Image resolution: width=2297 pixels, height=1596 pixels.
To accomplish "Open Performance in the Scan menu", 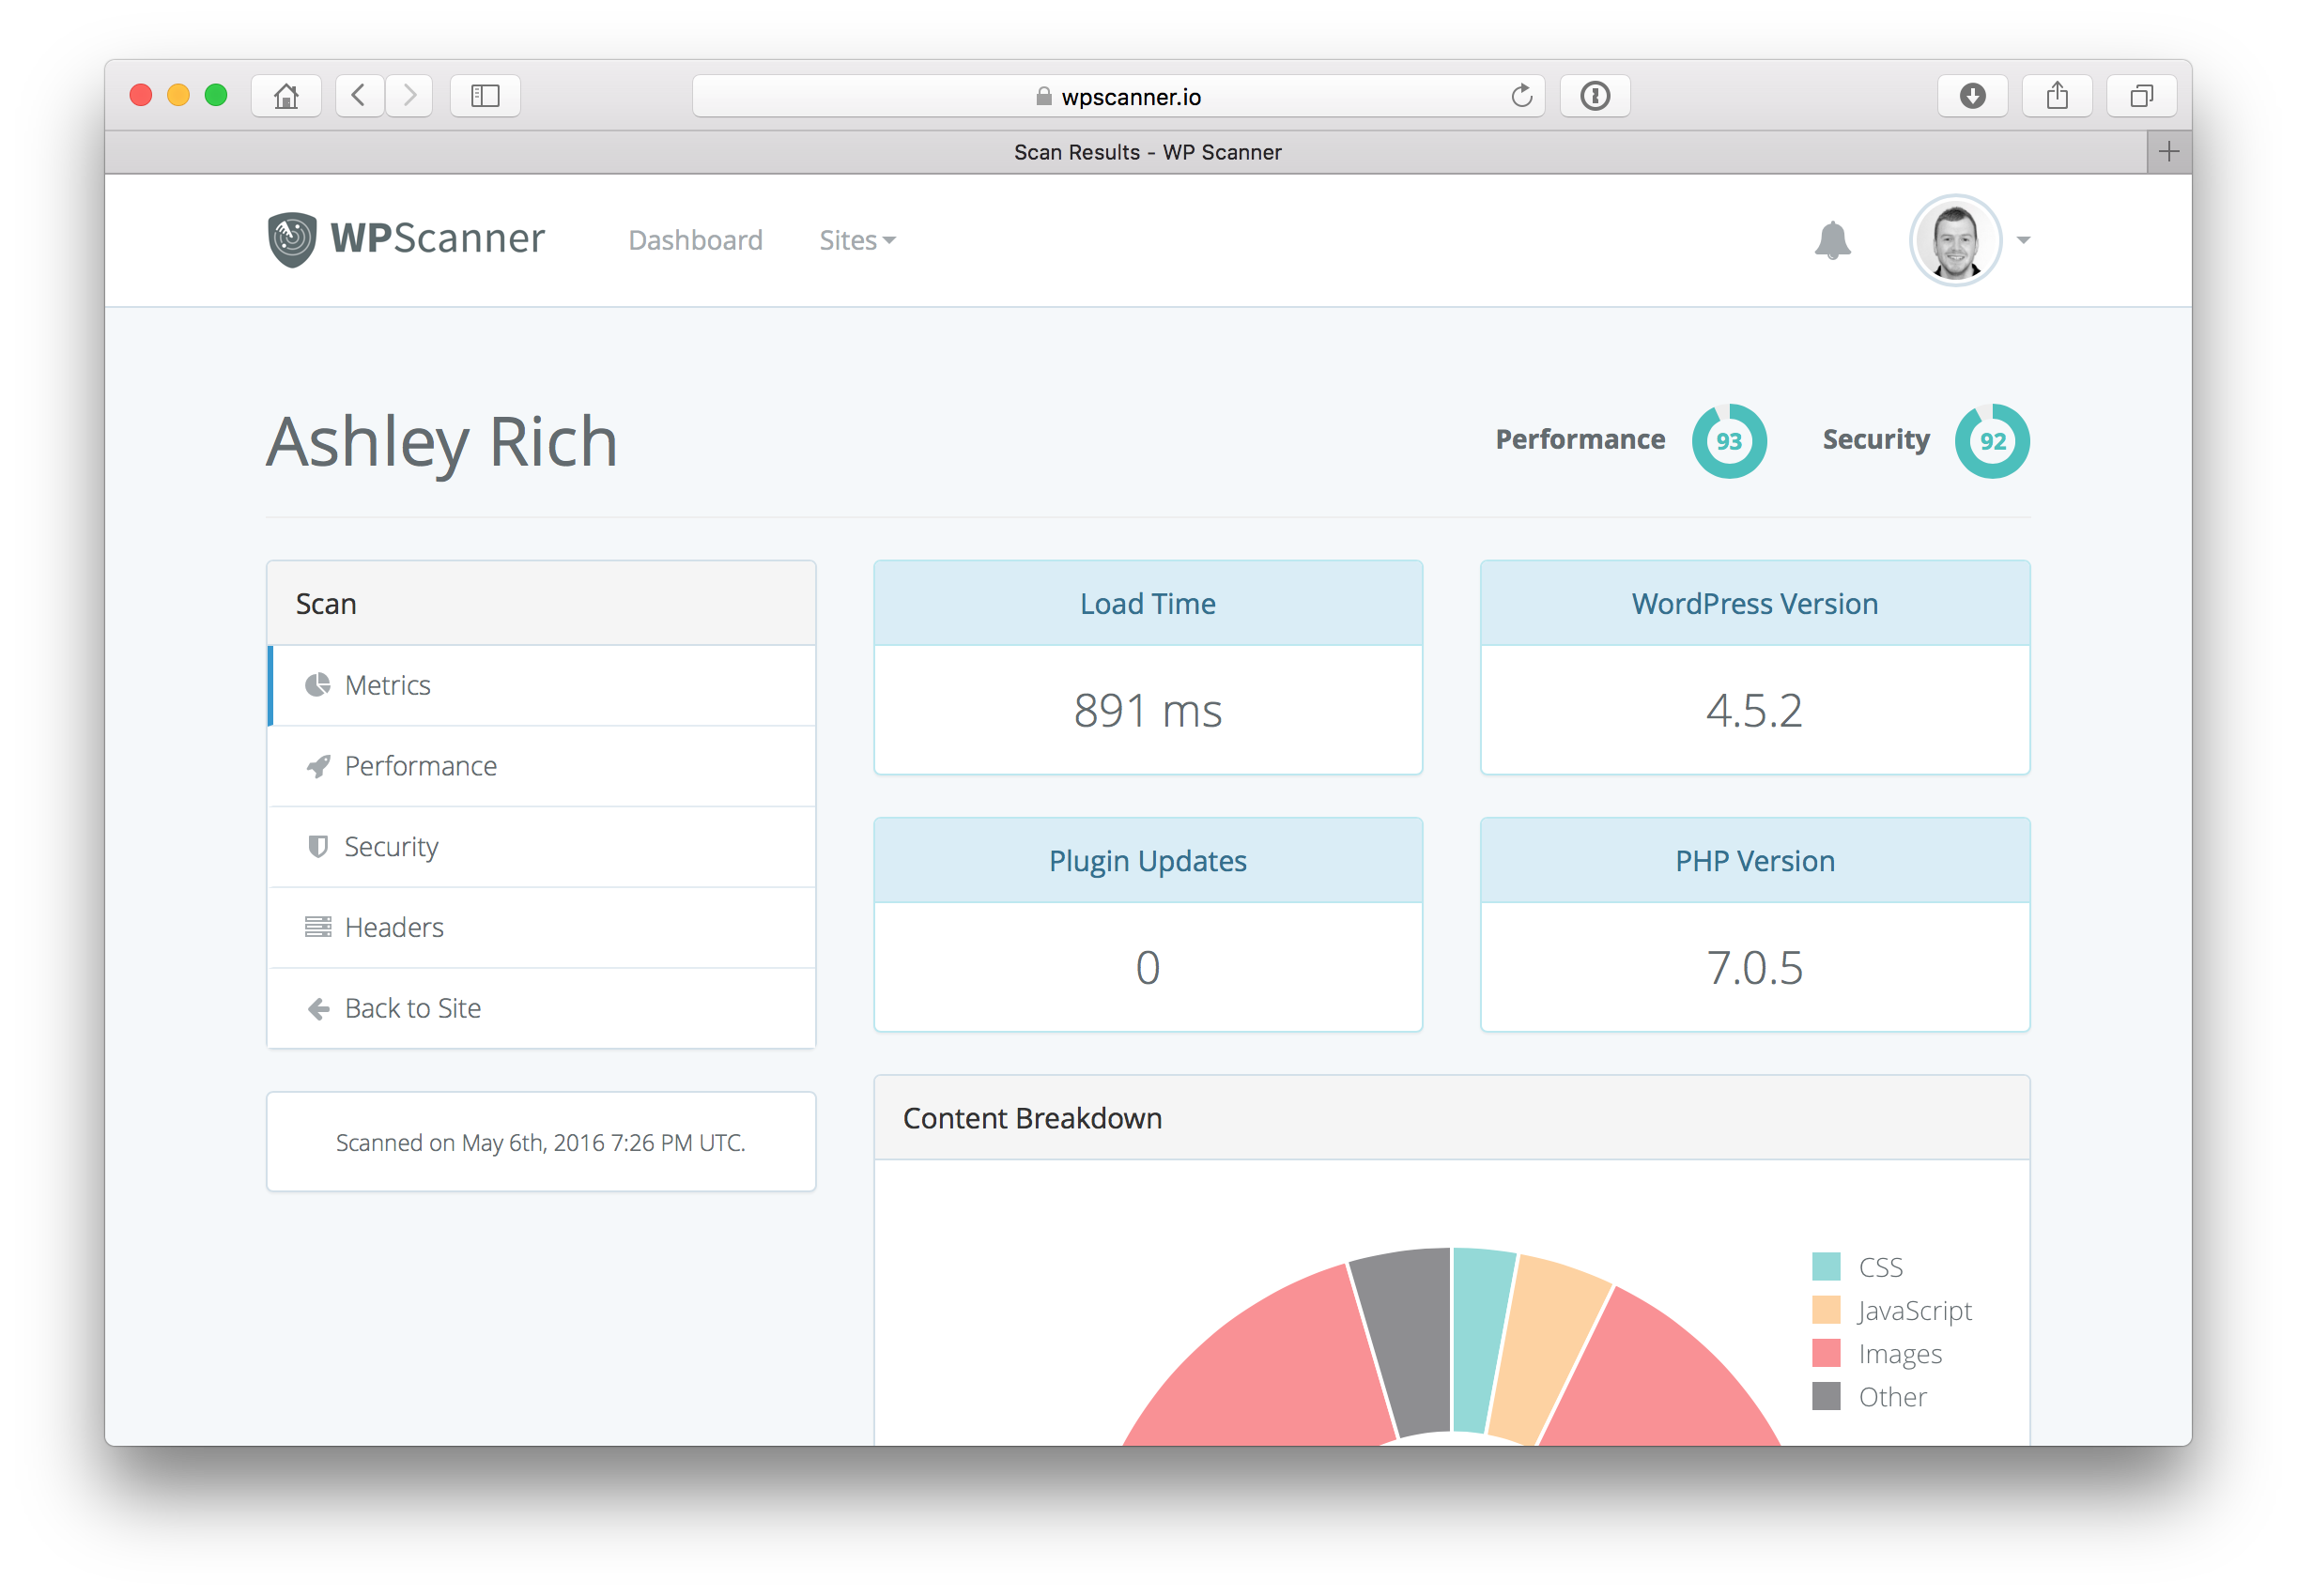I will point(541,766).
